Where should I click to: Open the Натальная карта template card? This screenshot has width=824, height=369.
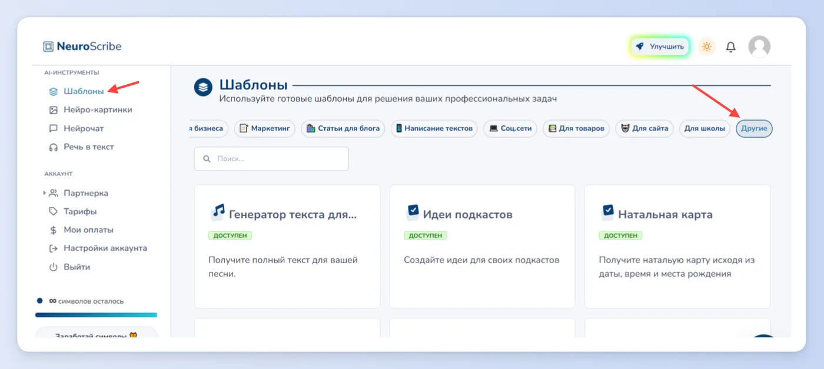click(677, 247)
